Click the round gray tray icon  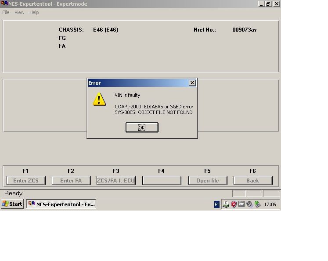pyautogui.click(x=249, y=204)
